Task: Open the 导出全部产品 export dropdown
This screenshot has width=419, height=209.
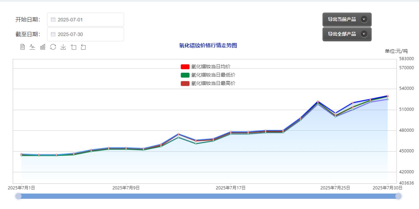Action: point(347,34)
